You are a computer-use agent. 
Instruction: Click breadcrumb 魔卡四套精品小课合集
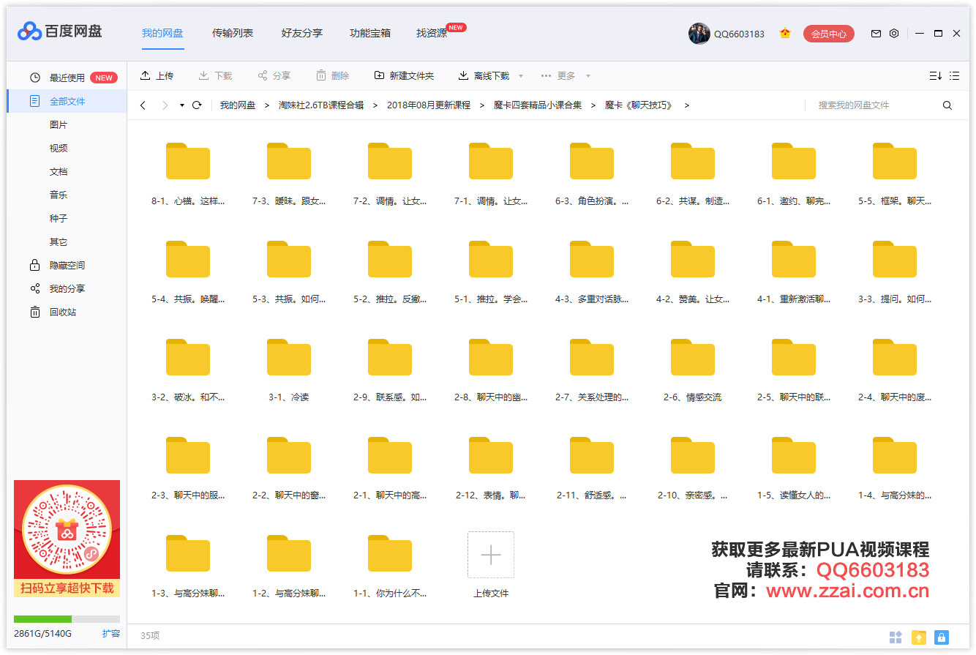coord(538,105)
